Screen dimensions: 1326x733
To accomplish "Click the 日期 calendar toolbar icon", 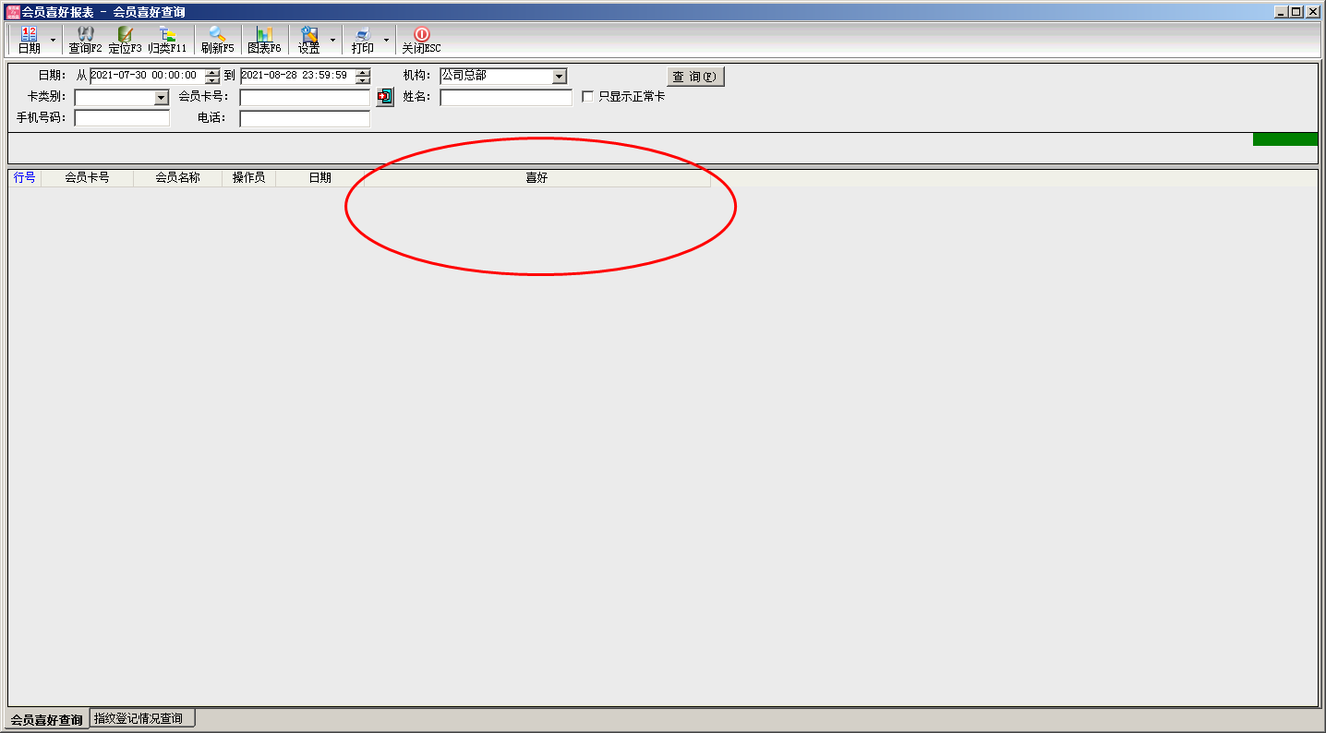I will pyautogui.click(x=29, y=35).
